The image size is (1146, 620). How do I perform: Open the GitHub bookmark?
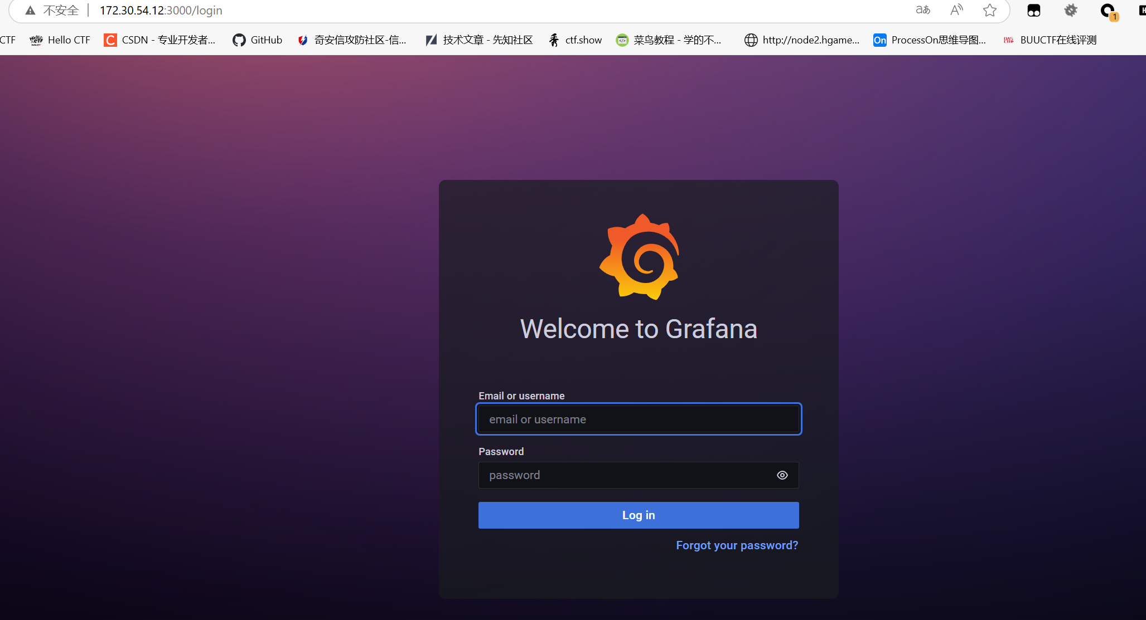(258, 40)
